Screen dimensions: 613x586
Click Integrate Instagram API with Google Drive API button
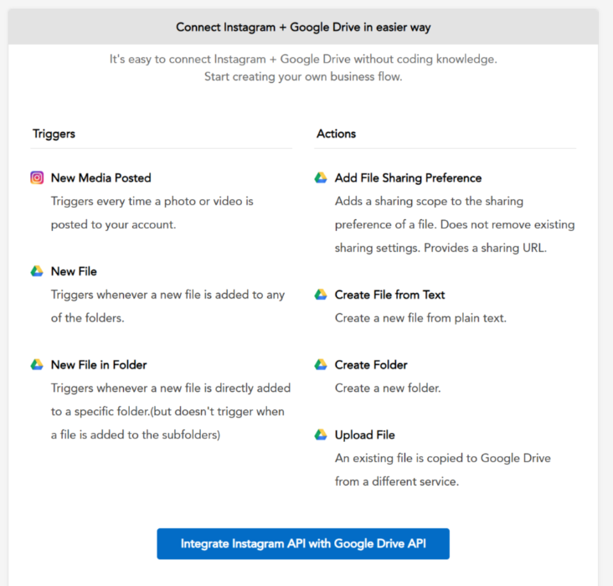click(303, 544)
